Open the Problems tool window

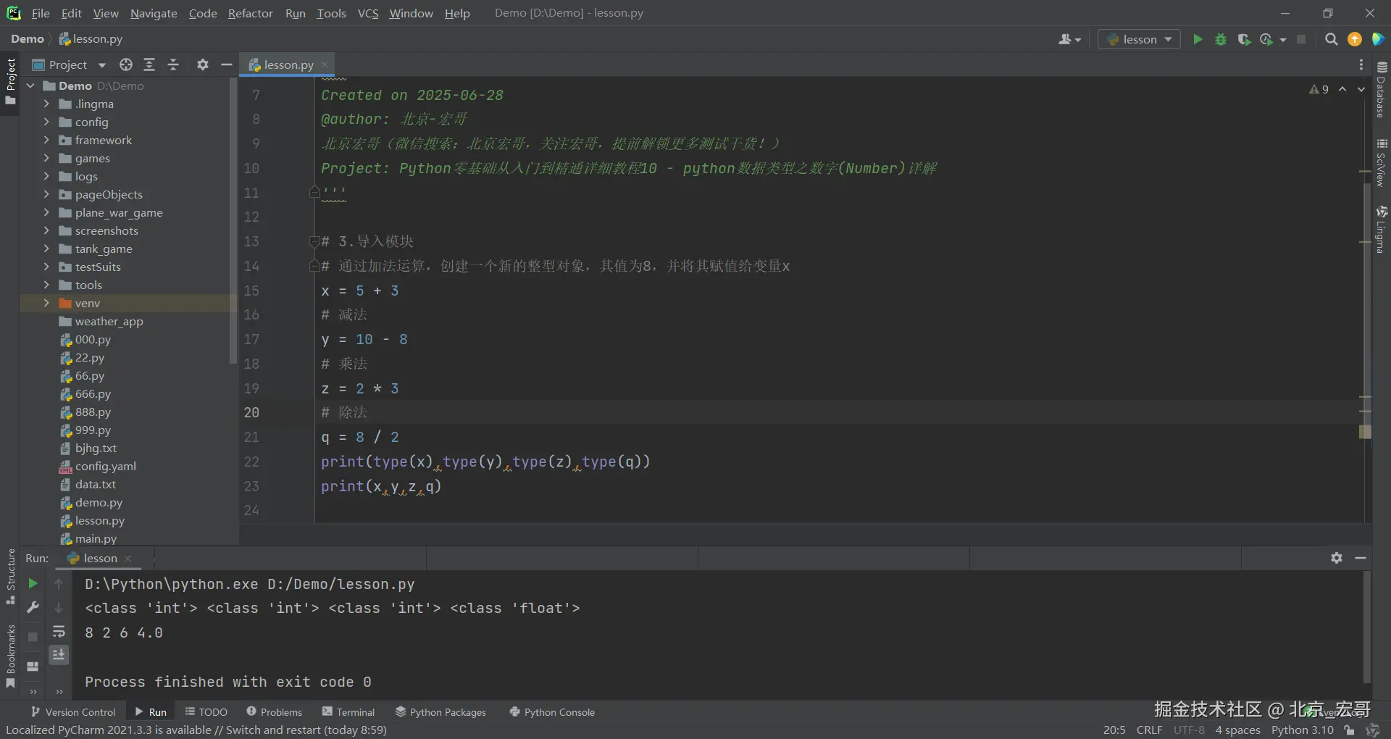(275, 712)
